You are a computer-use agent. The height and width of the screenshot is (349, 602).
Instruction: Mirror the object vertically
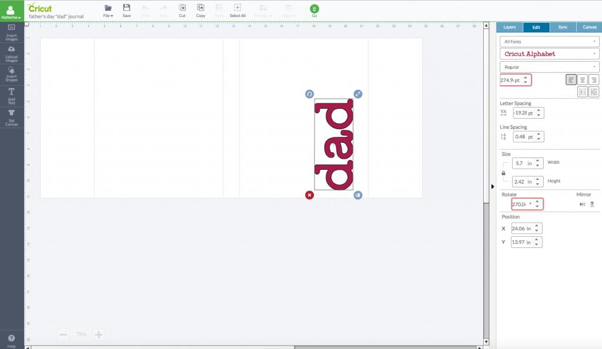(x=592, y=204)
